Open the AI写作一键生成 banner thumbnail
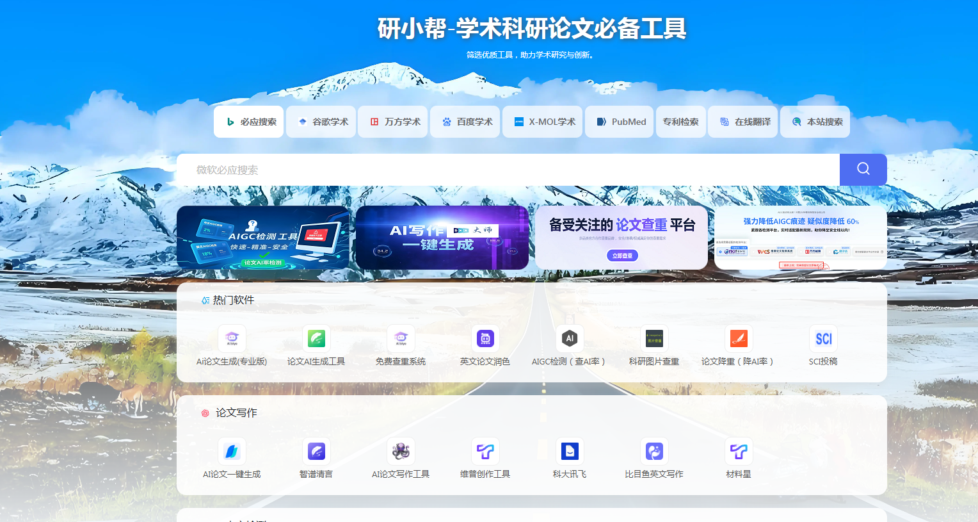This screenshot has height=522, width=978. tap(442, 238)
